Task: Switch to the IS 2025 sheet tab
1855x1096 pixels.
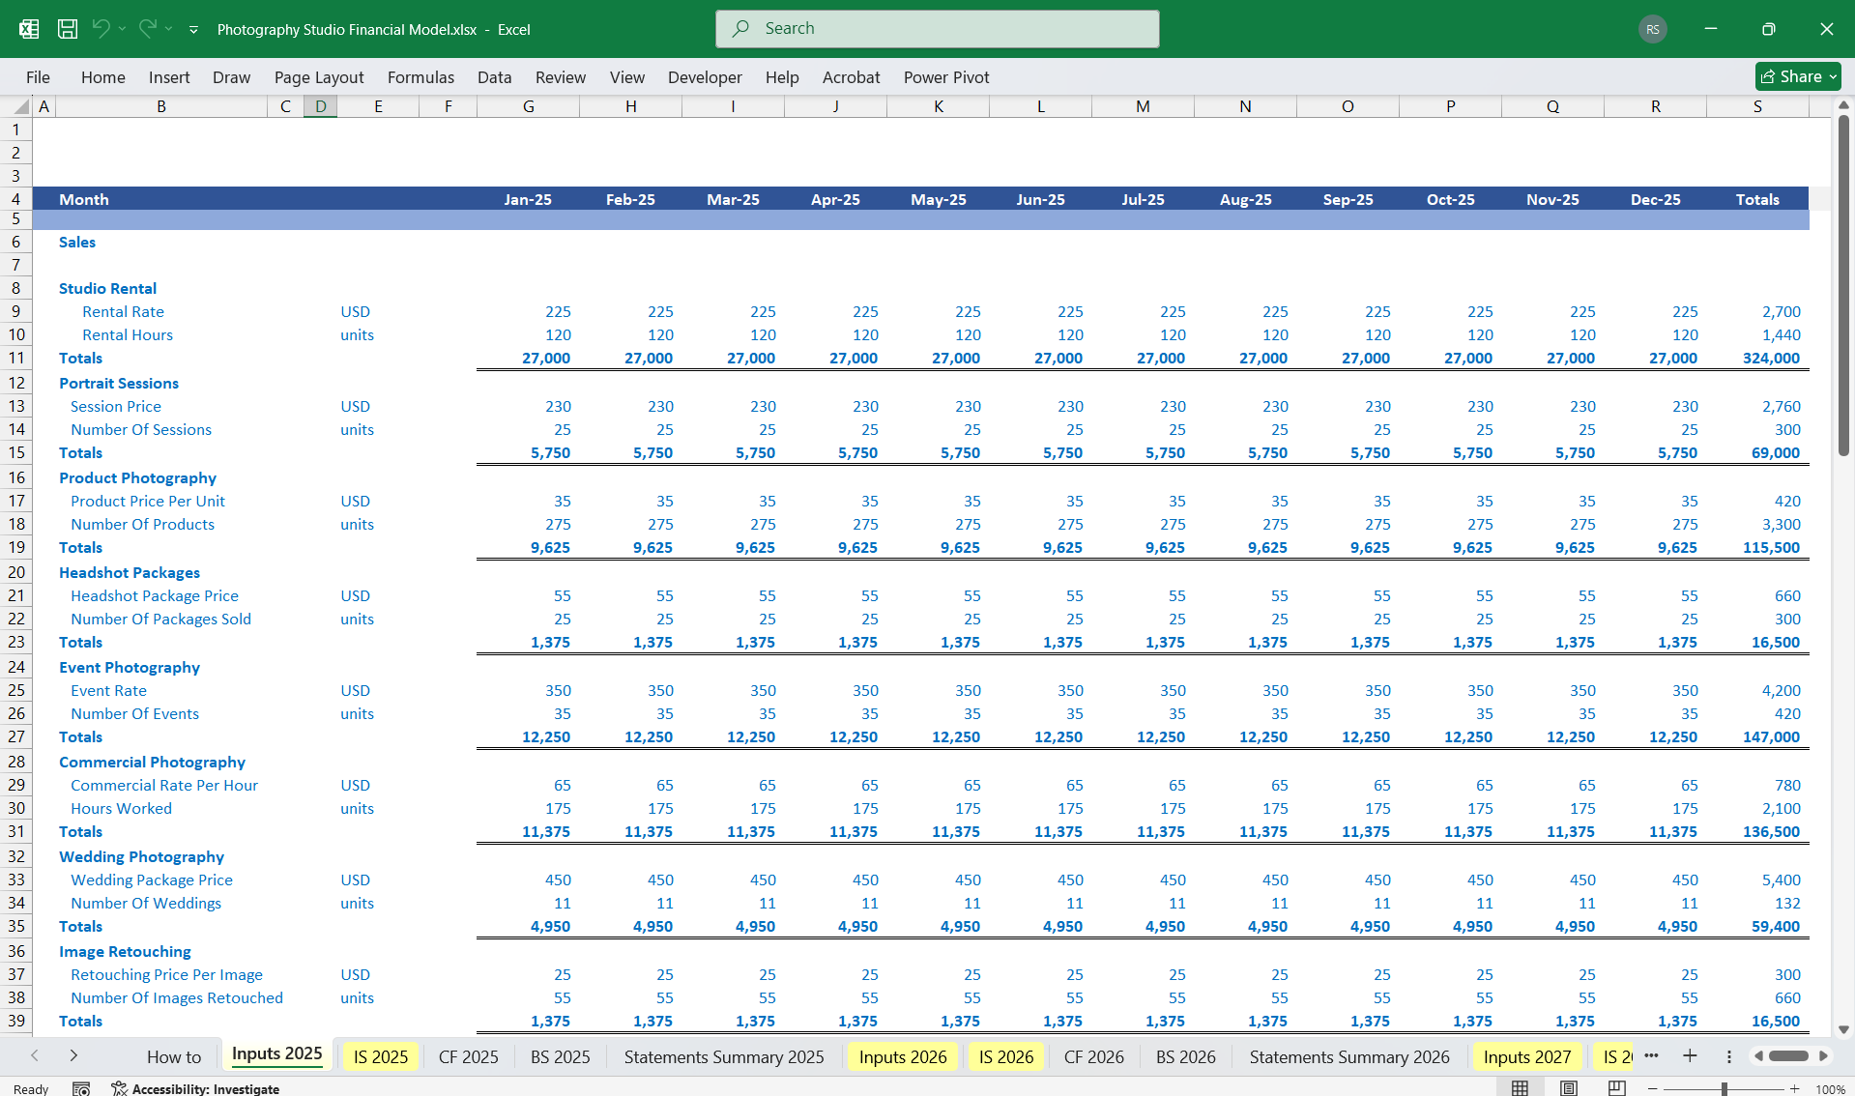Action: pos(381,1056)
